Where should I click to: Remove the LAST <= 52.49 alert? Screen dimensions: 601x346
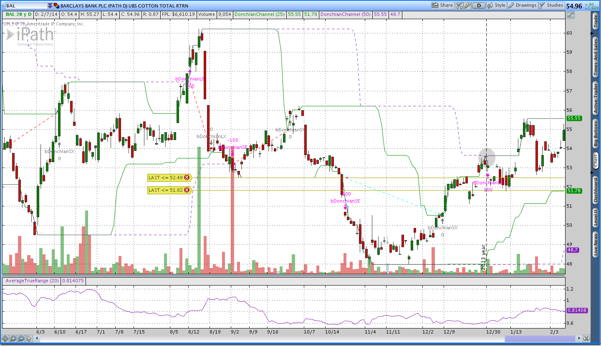pos(187,178)
